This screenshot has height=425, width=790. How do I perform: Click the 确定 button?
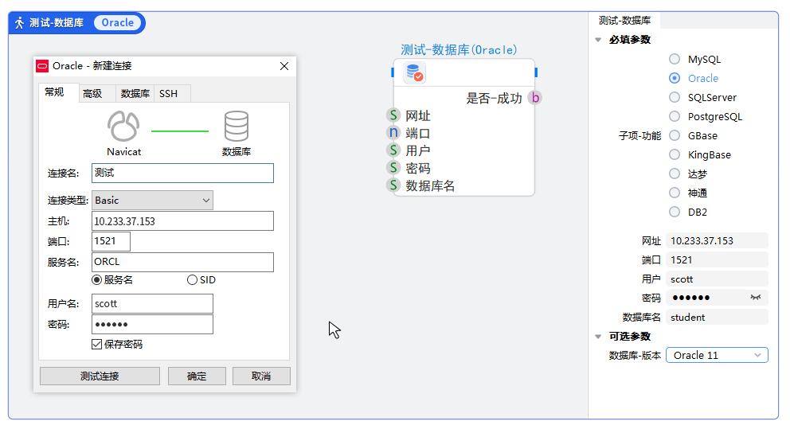tap(197, 376)
